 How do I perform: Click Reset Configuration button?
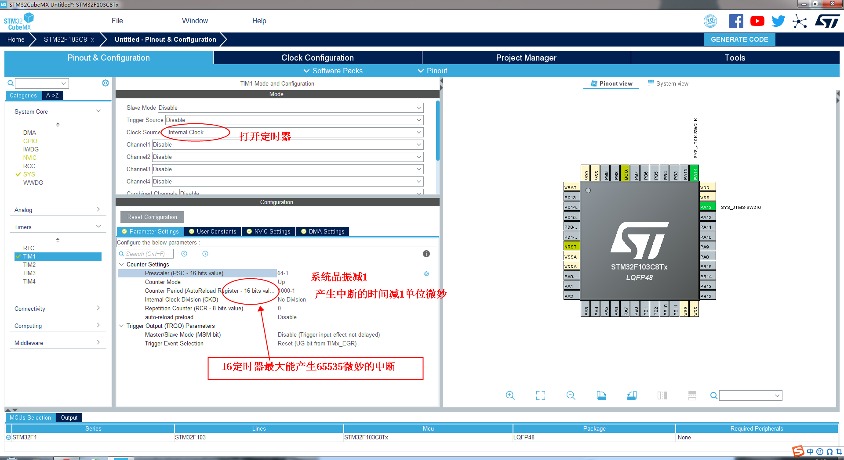pos(152,217)
